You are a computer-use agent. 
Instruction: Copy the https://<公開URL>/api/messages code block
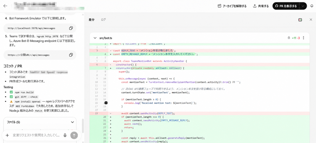click(71, 55)
